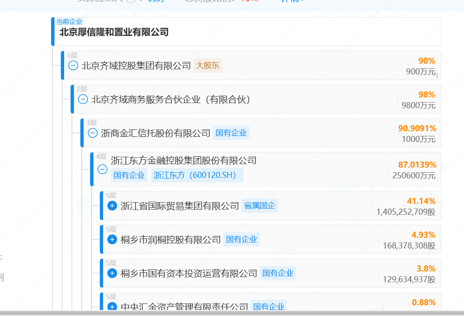Click the 国有企业 badge beside 浙商金汇信托
464x316 pixels.
231,133
